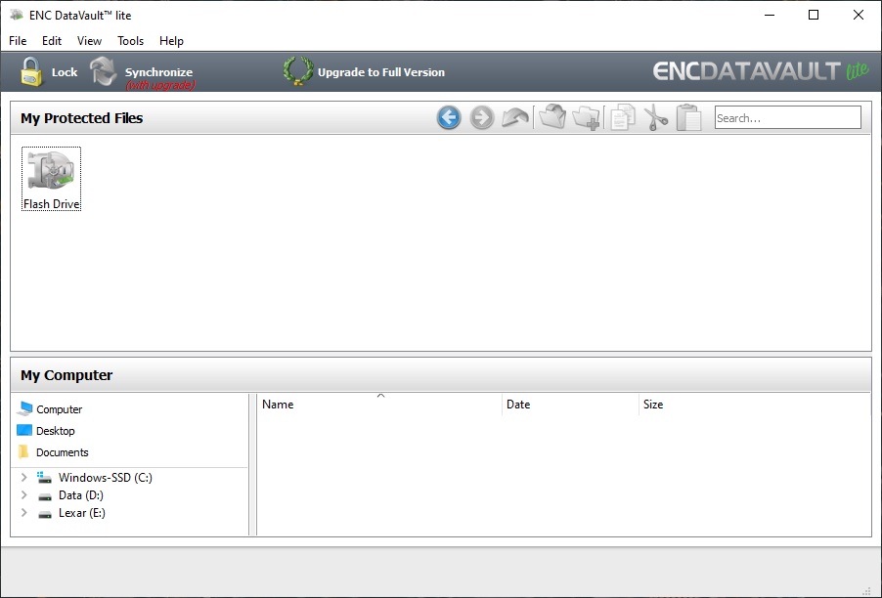This screenshot has width=882, height=598.
Task: Open the File menu
Action: [x=18, y=40]
